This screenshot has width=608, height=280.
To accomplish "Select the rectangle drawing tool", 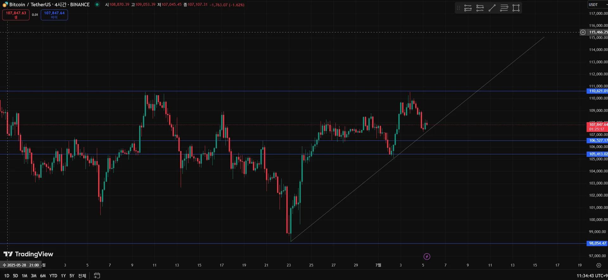I will click(516, 8).
